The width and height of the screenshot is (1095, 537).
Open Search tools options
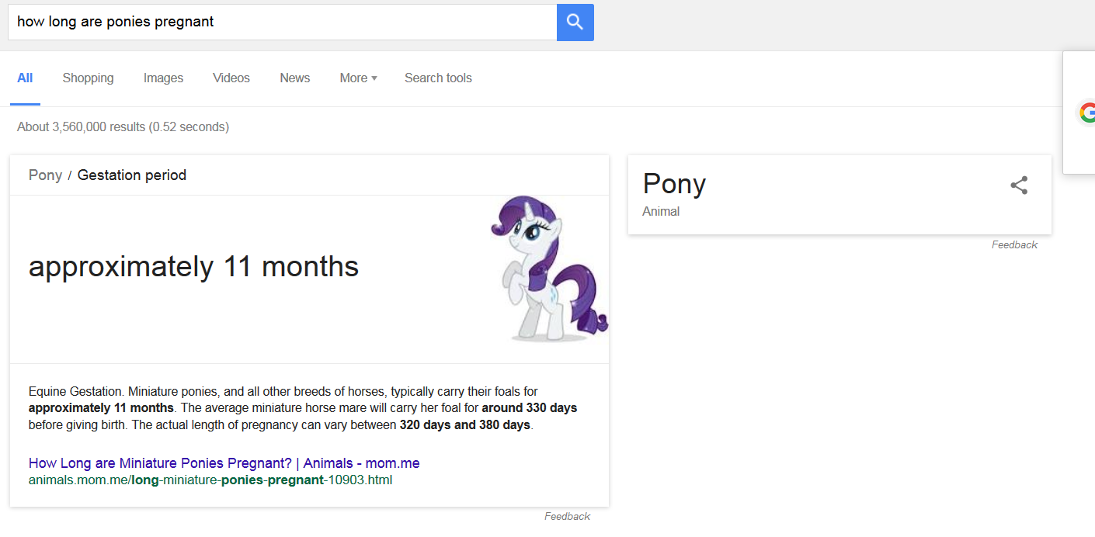(438, 78)
